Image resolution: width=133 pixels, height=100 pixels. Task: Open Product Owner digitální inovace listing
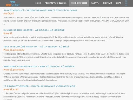(39, 86)
